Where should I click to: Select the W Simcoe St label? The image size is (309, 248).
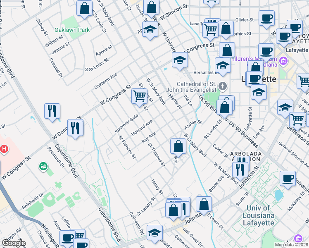174,12
